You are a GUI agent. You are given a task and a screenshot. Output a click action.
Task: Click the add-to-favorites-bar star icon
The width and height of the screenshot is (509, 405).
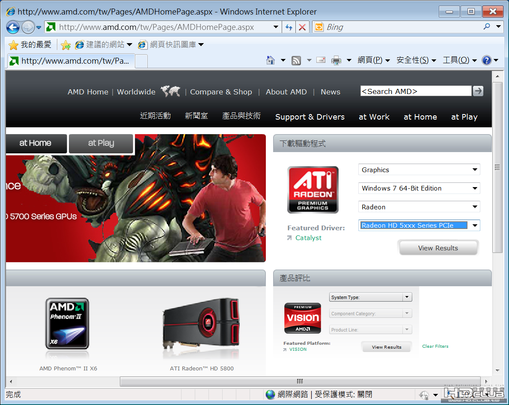coord(65,45)
